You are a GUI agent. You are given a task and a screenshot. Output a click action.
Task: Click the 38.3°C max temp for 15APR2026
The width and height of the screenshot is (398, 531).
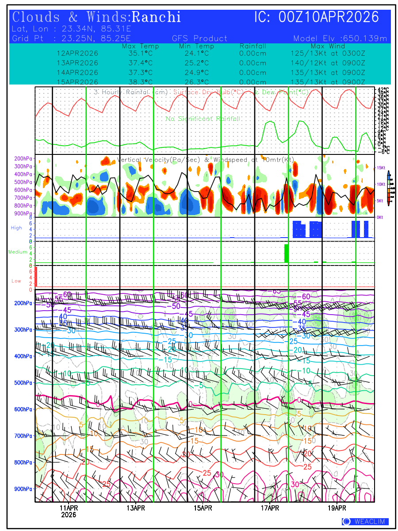coord(140,82)
